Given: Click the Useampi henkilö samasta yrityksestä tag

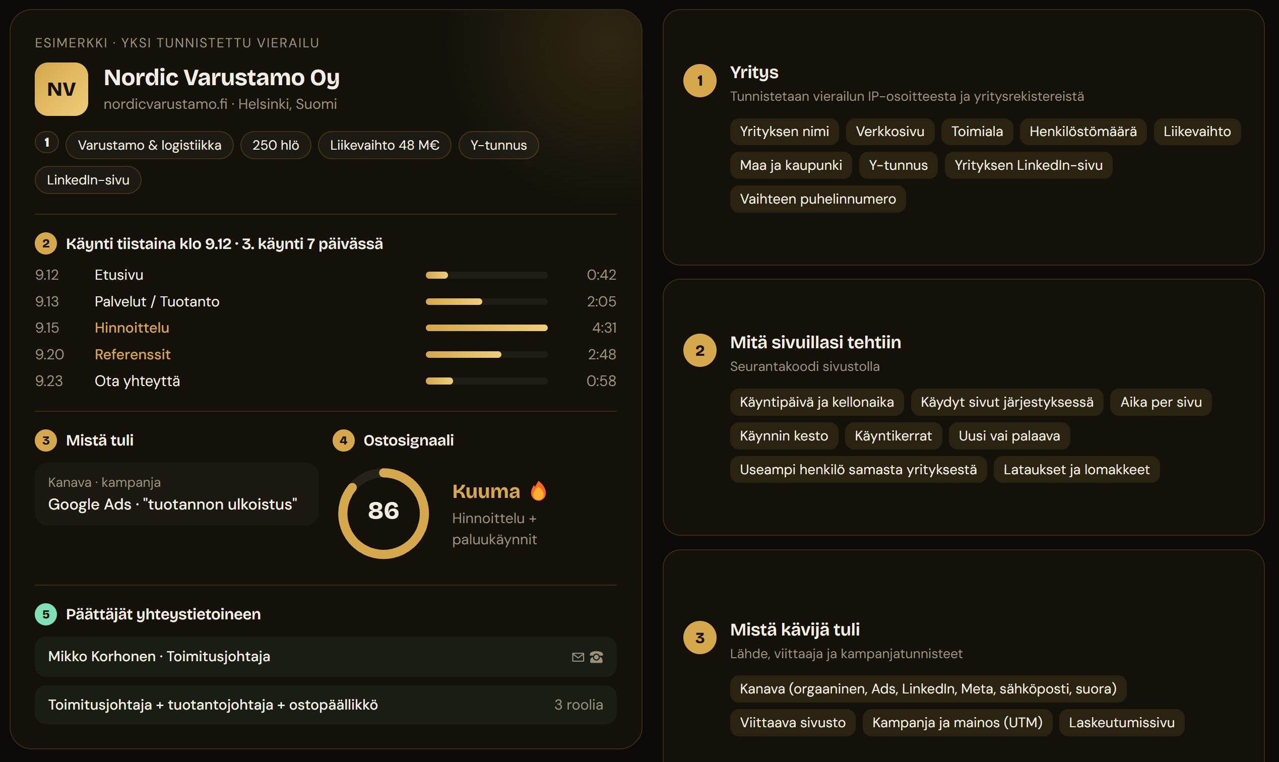Looking at the screenshot, I should point(858,470).
